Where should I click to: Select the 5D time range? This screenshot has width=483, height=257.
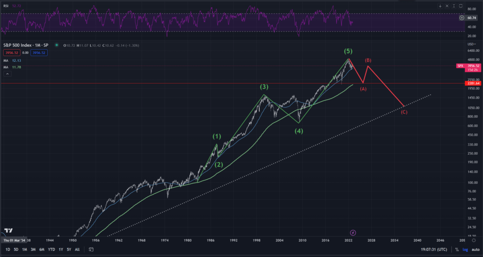tap(16, 249)
